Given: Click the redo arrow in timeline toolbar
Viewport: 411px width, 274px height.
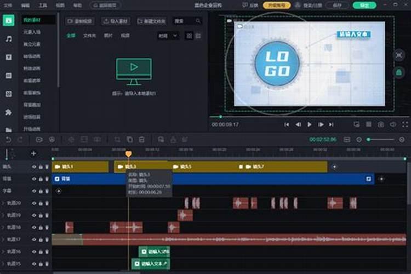Looking at the screenshot, I should 20,140.
